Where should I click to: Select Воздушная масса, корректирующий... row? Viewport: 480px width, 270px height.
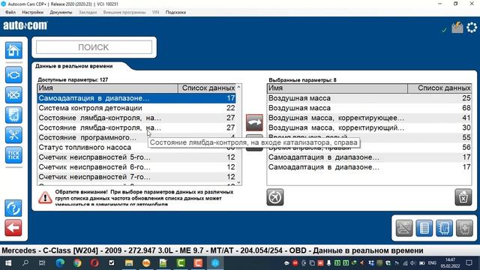[369, 127]
